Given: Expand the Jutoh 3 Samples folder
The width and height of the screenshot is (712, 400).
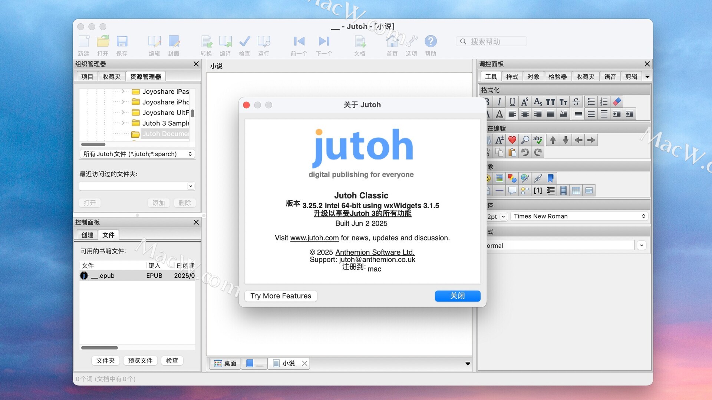Looking at the screenshot, I should pos(123,123).
